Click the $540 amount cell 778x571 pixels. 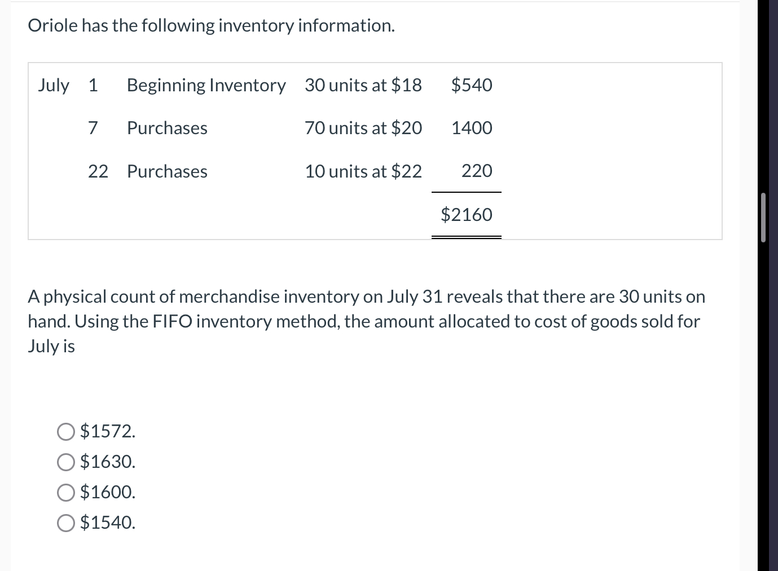[x=472, y=85]
